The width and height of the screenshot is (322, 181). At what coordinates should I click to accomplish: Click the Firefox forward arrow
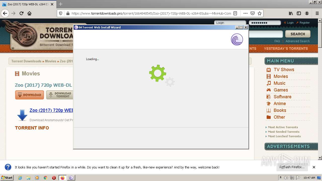[x=13, y=13]
